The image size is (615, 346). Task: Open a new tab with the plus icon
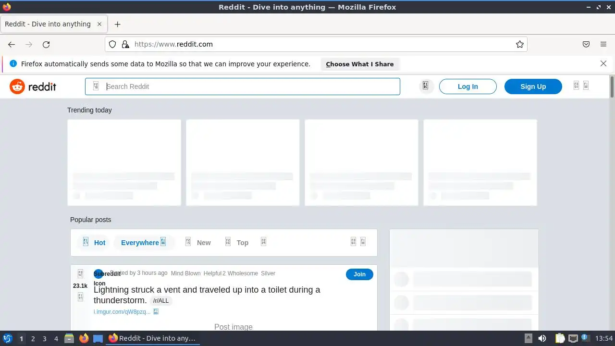[117, 24]
